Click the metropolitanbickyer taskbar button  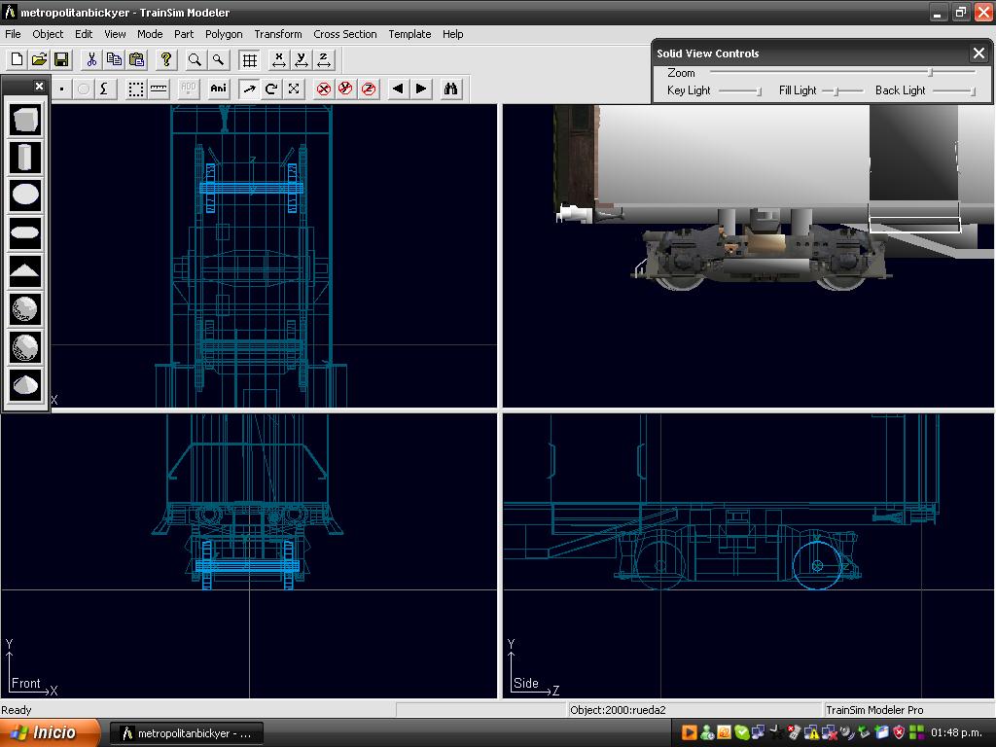pos(187,733)
